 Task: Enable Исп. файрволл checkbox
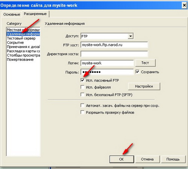[82, 87]
